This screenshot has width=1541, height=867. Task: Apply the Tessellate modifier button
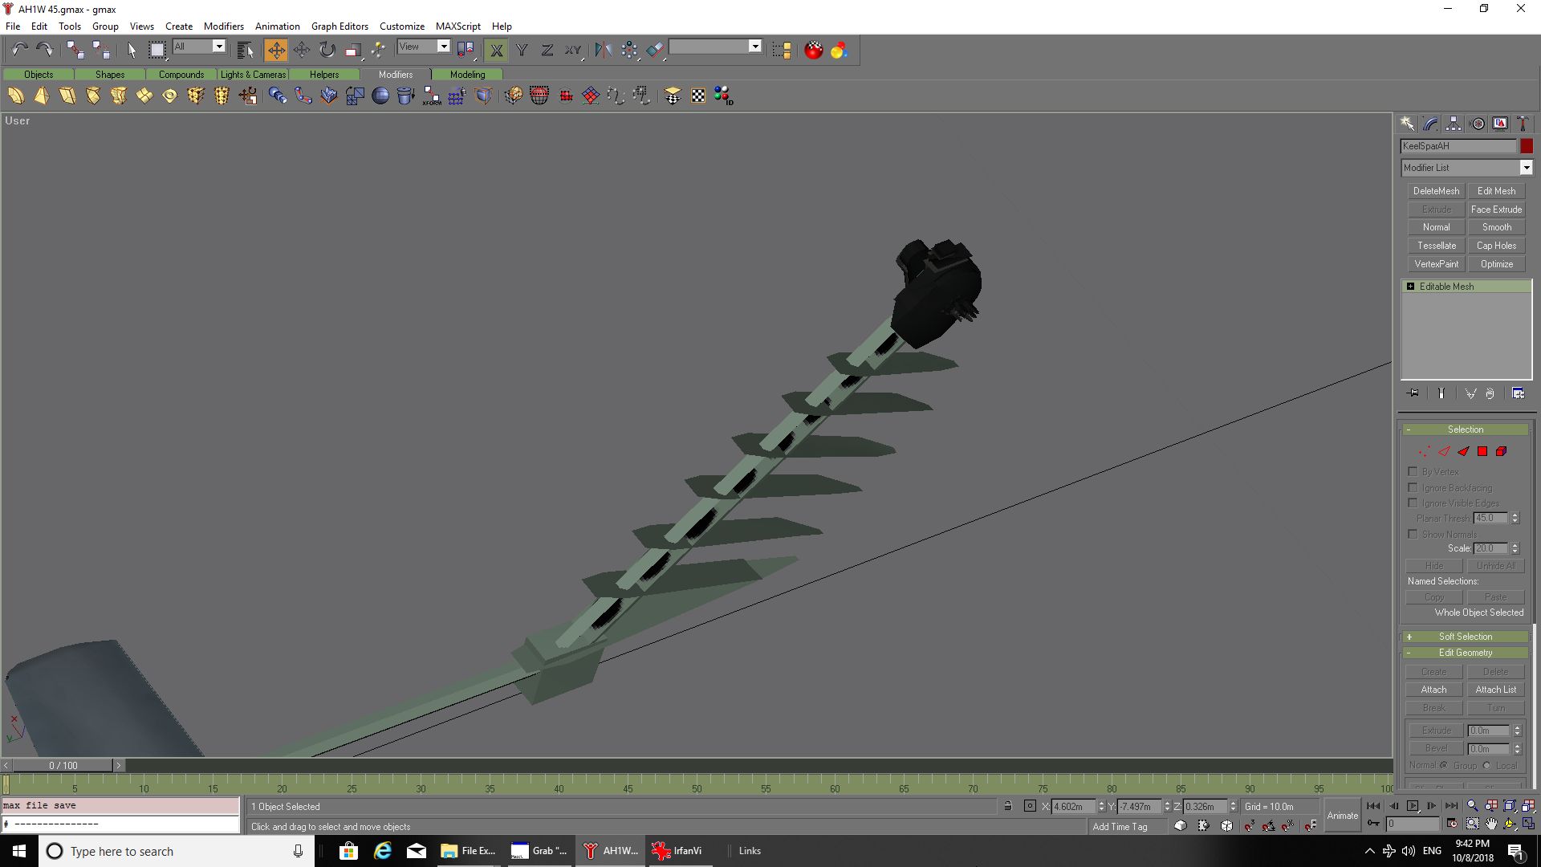[1436, 246]
